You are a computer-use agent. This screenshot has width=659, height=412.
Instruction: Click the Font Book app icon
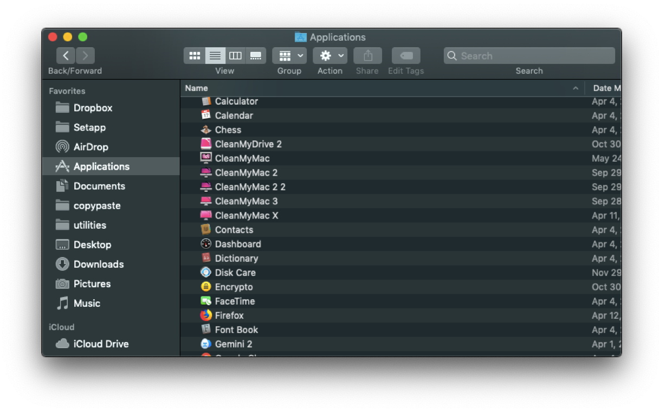pyautogui.click(x=206, y=330)
